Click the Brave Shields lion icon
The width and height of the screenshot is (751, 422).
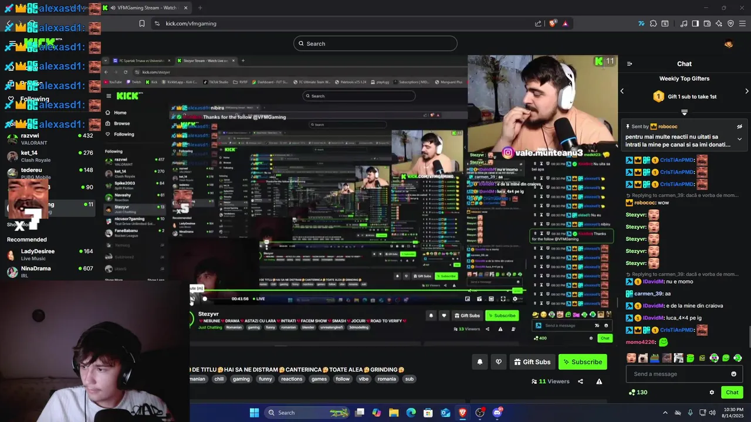tap(553, 23)
